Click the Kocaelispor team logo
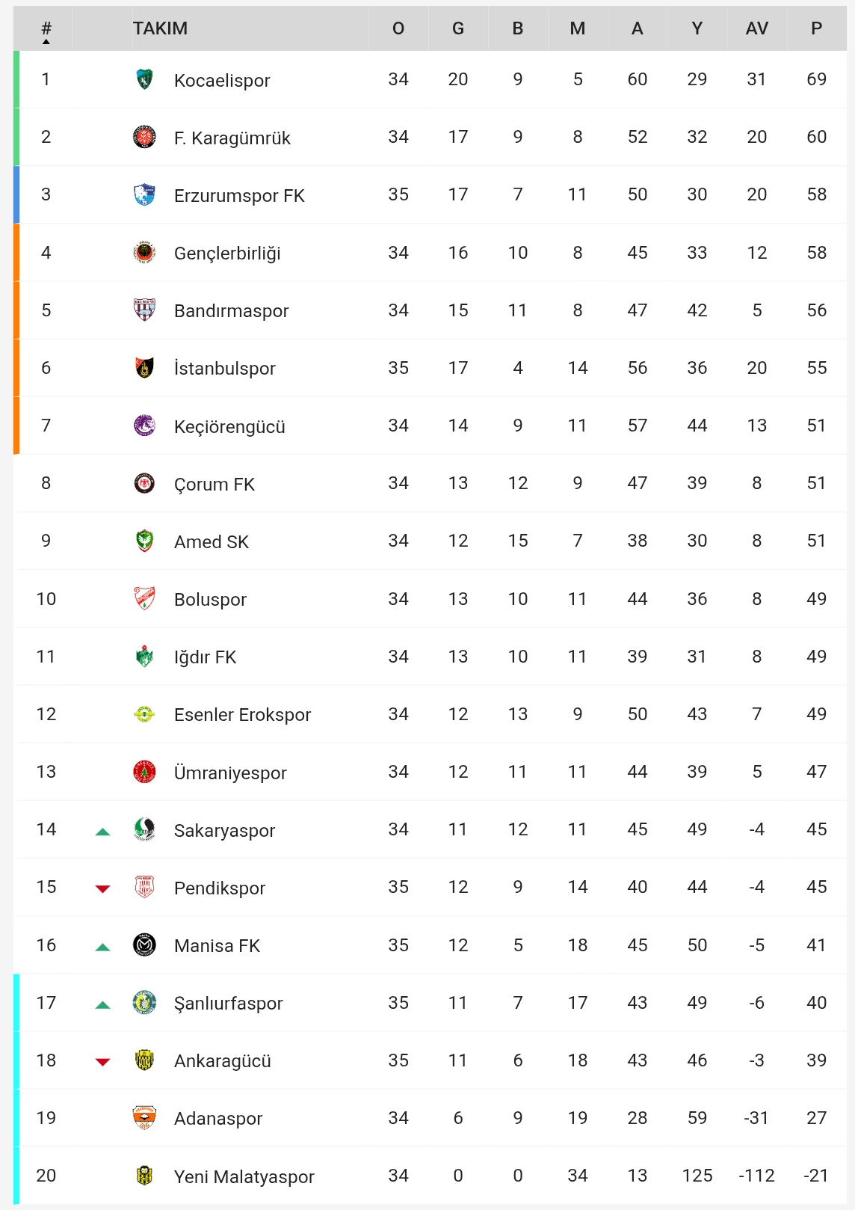855x1210 pixels. coord(144,79)
